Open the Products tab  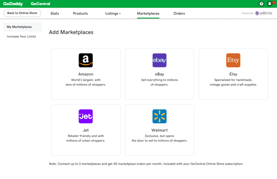[x=80, y=13]
